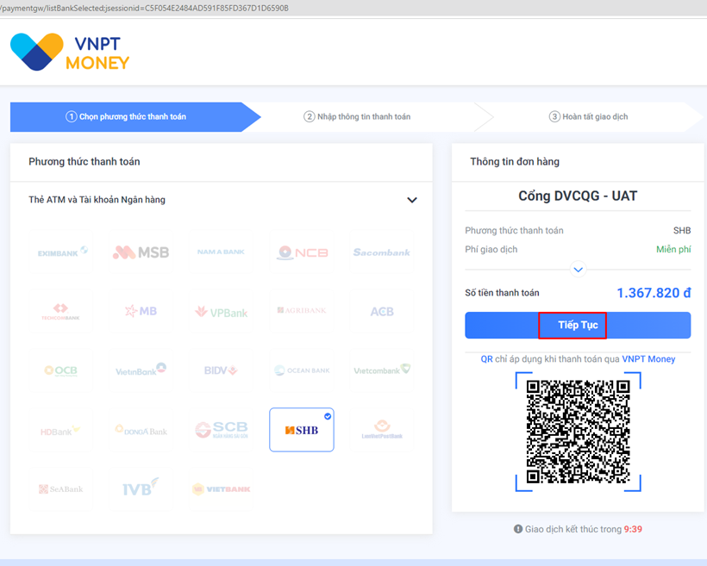This screenshot has height=566, width=707.
Task: Click step 1 Chọn phương thức thanh toán
Action: pyautogui.click(x=126, y=116)
